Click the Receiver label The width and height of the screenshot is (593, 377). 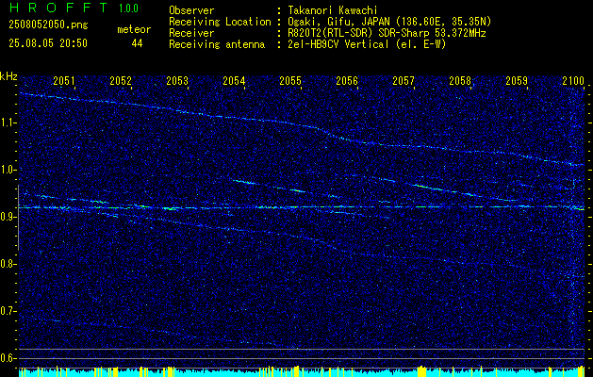pos(191,33)
